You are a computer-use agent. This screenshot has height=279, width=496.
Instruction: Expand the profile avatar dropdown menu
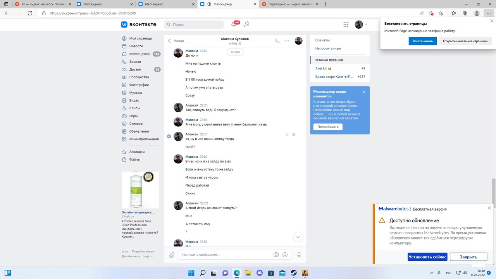click(361, 24)
